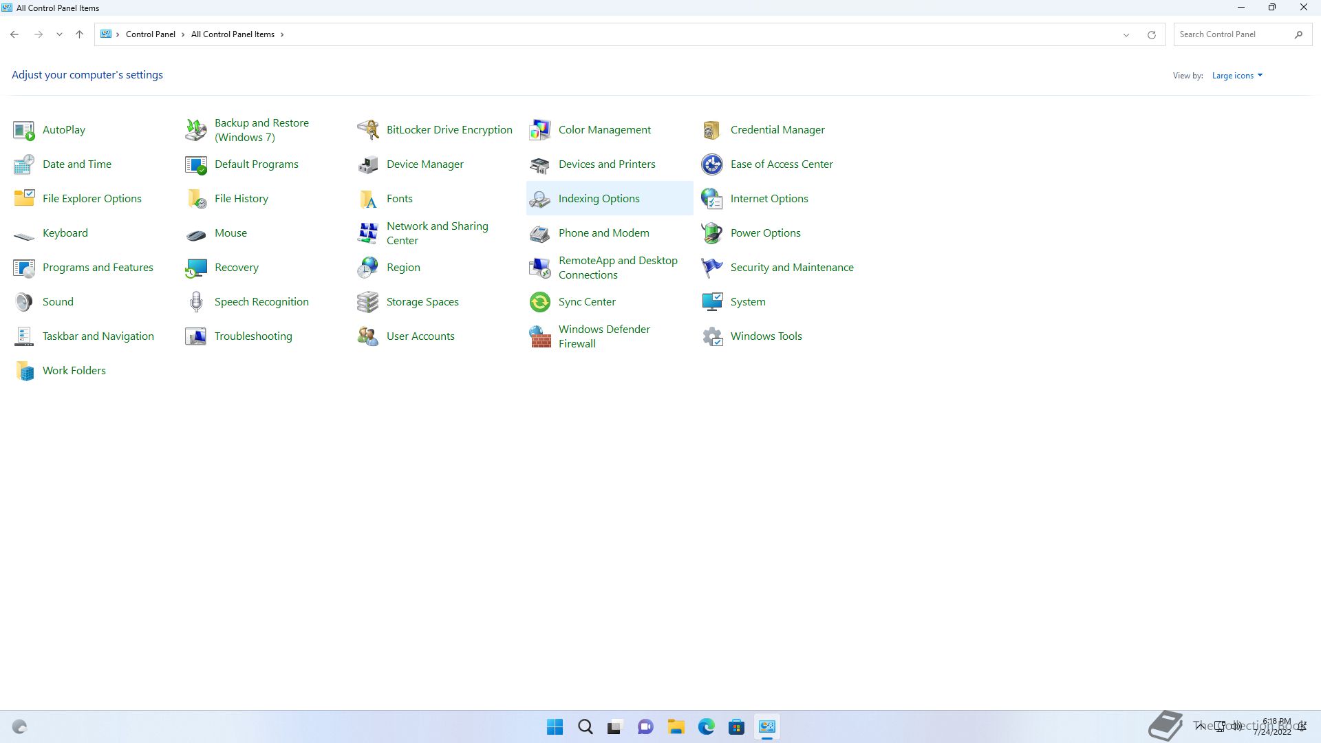Open the Region globe icon
Screen dimensions: 1321x743
[x=368, y=268]
